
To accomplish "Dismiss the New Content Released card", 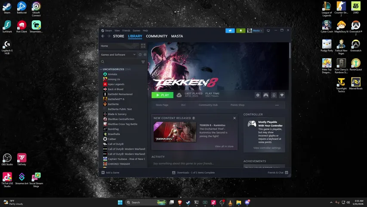I will [234, 118].
